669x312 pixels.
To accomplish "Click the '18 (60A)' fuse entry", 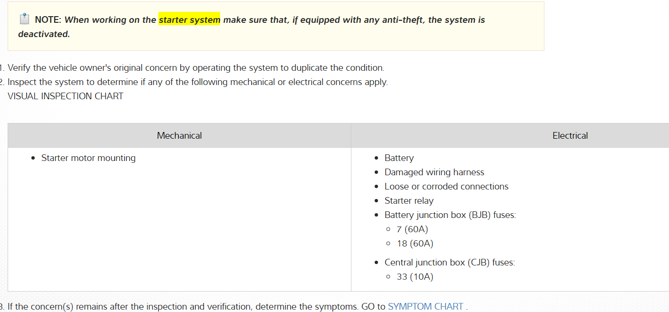I will pyautogui.click(x=415, y=244).
